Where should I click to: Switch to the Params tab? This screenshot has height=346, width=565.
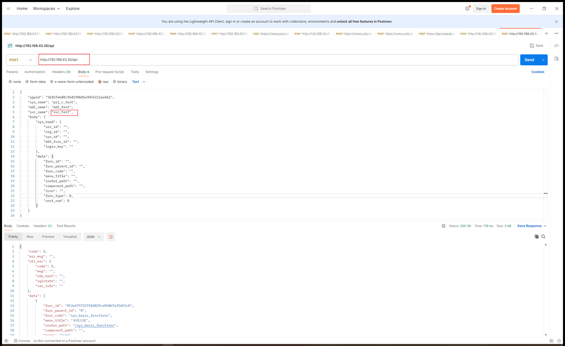tap(12, 72)
